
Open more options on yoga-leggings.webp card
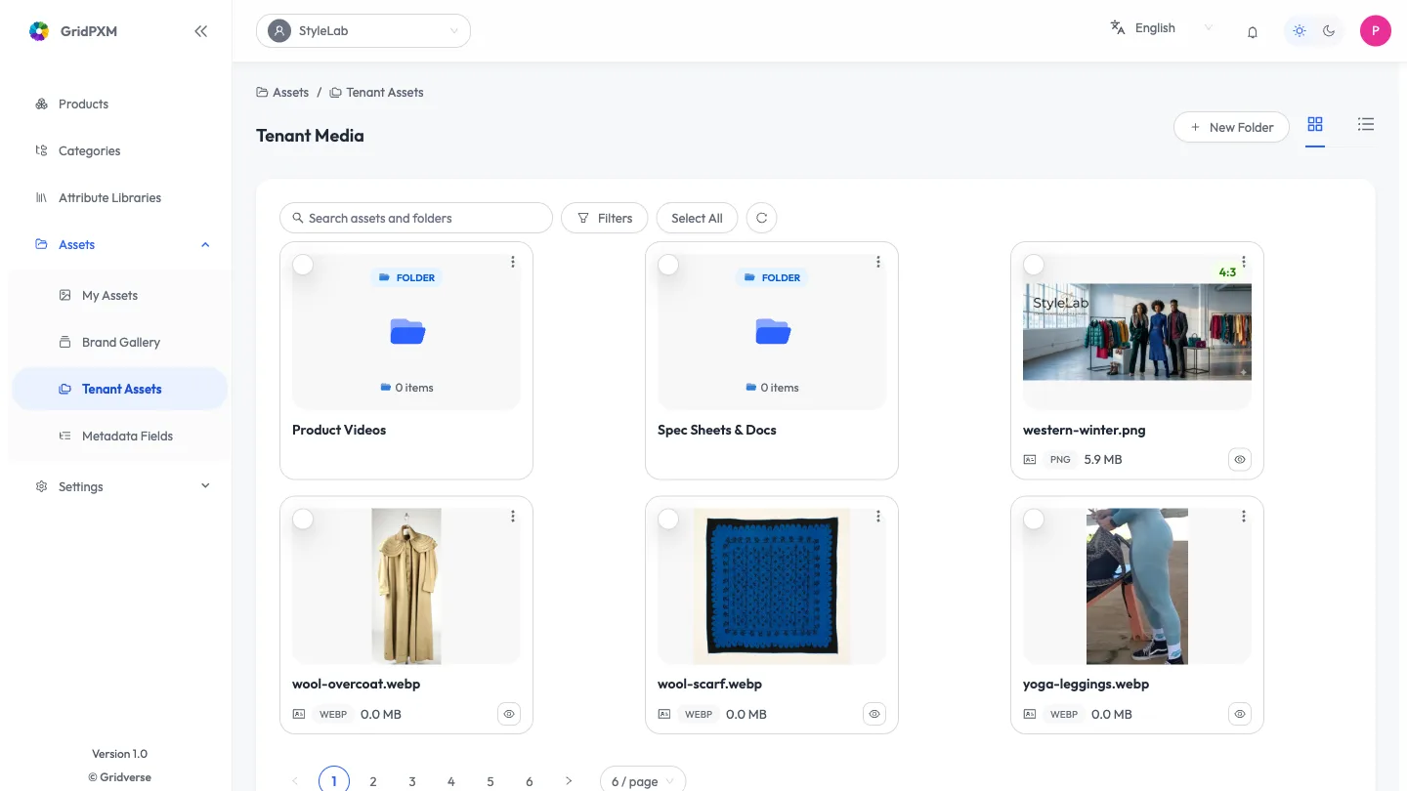(1244, 517)
